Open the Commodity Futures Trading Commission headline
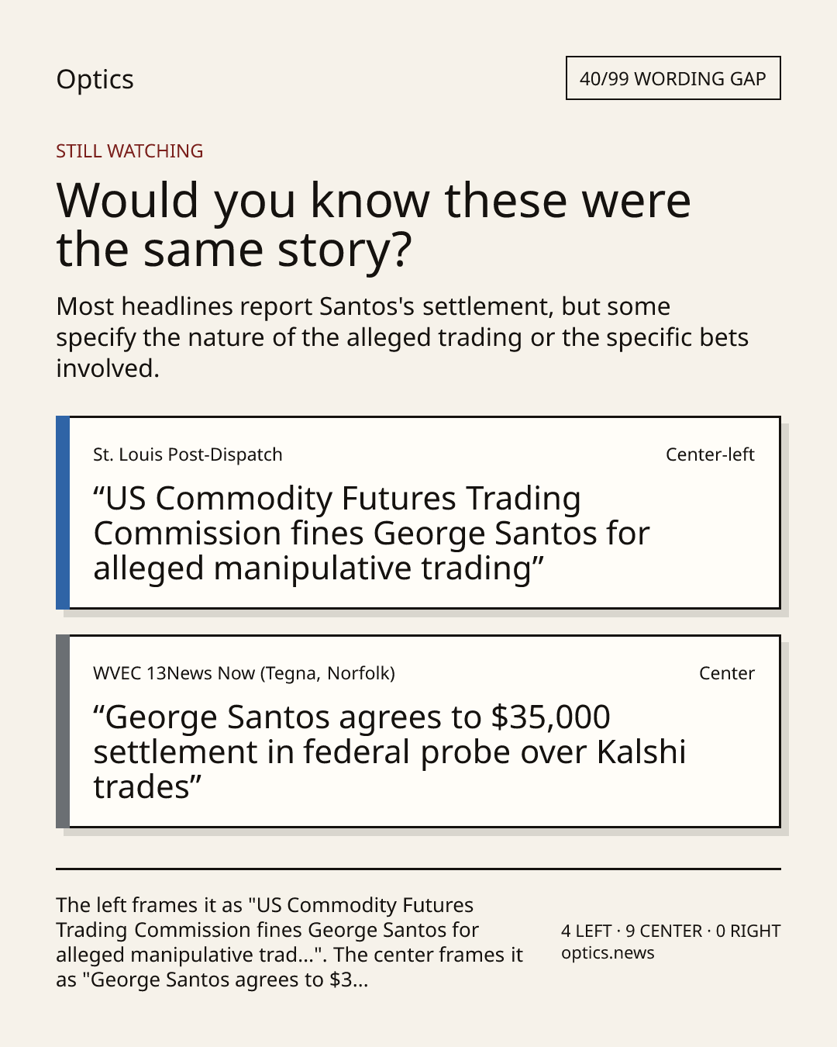Screen dimensions: 837x1047 tap(371, 534)
